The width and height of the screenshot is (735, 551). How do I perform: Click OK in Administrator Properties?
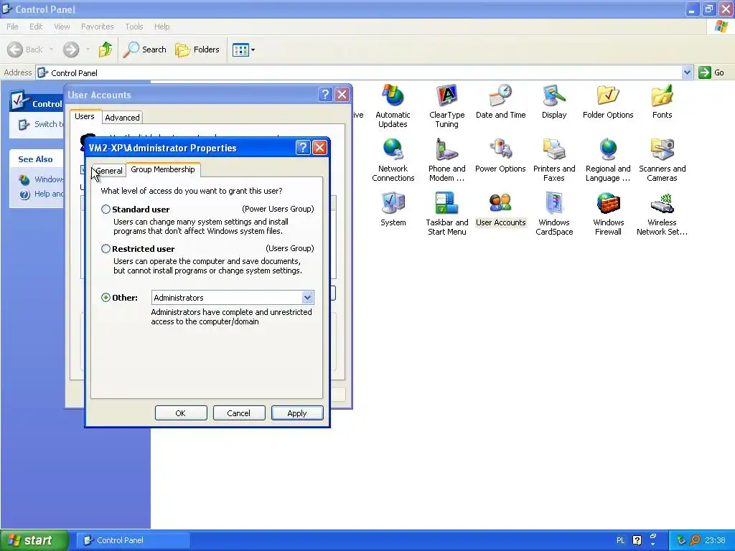pos(181,413)
